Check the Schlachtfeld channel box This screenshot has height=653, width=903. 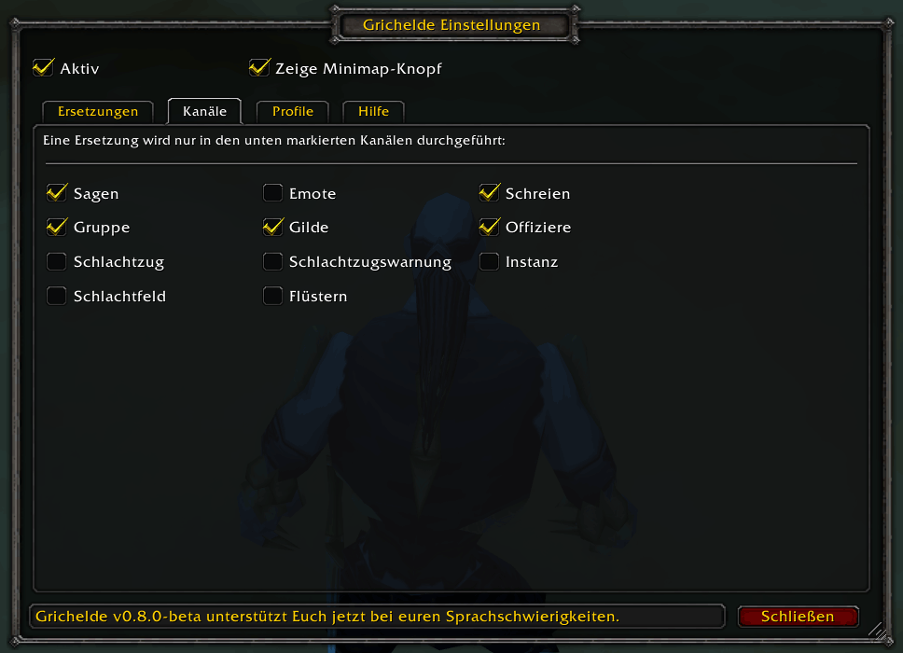point(56,296)
